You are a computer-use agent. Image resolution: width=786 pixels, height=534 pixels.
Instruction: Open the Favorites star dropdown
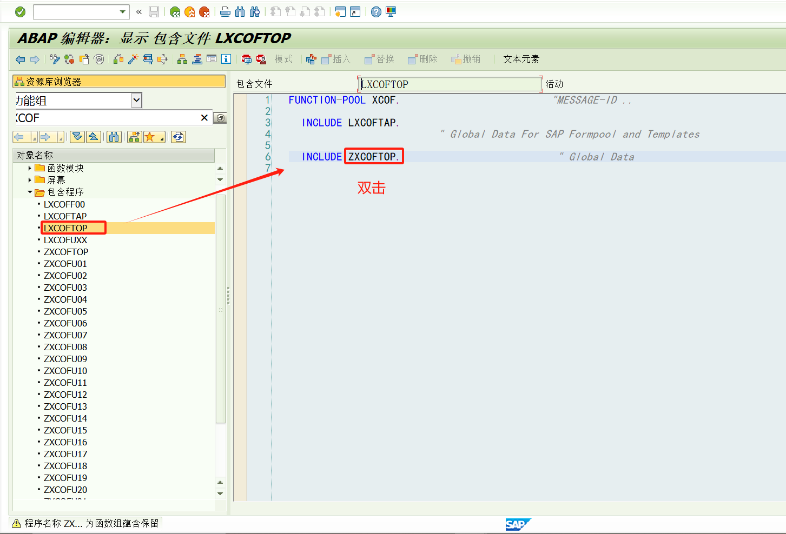(x=155, y=137)
